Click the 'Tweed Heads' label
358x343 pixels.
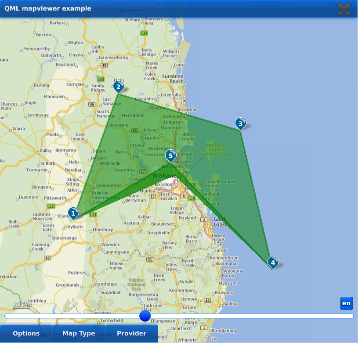click(x=218, y=238)
